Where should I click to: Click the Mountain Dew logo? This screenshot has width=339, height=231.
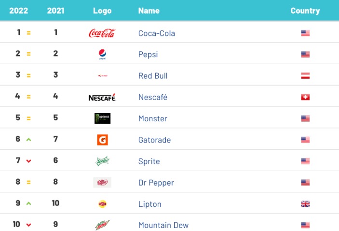click(102, 225)
